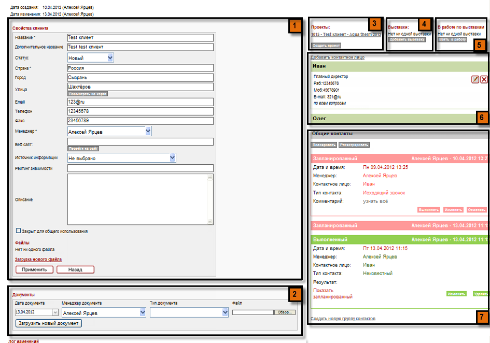The height and width of the screenshot is (343, 490).
Task: Click 'Создать проект' button
Action: point(326,46)
